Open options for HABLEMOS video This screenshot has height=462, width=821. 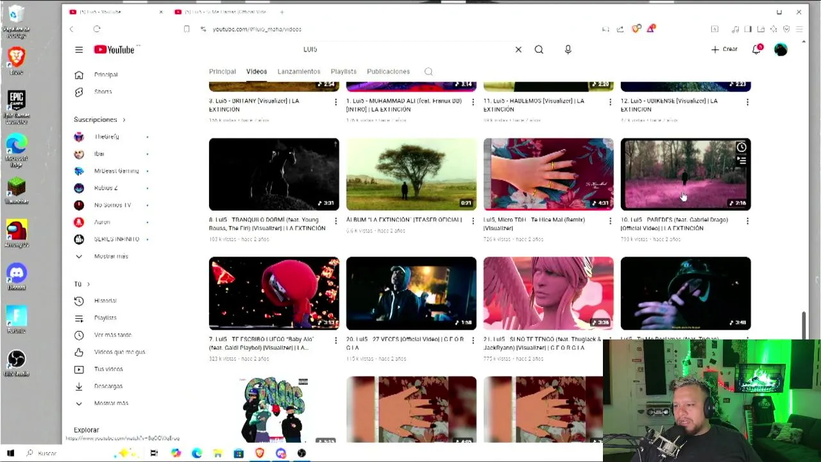click(x=610, y=102)
